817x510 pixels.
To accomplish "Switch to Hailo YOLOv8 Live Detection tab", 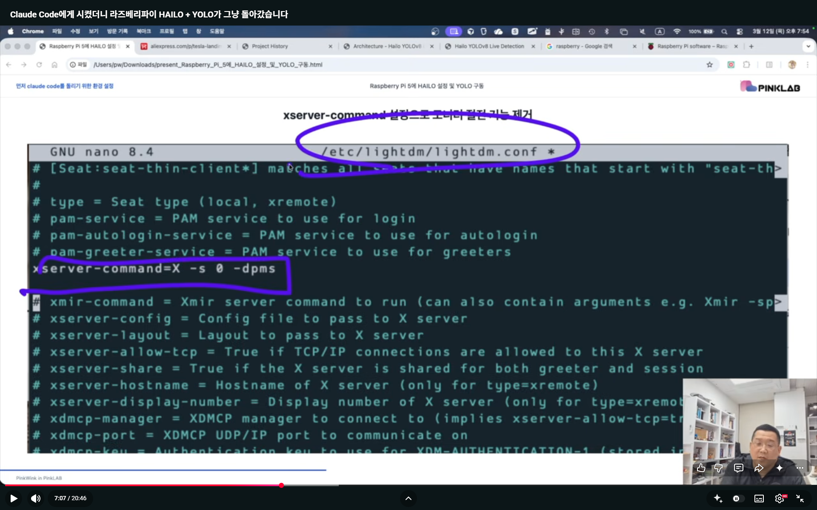I will point(489,46).
